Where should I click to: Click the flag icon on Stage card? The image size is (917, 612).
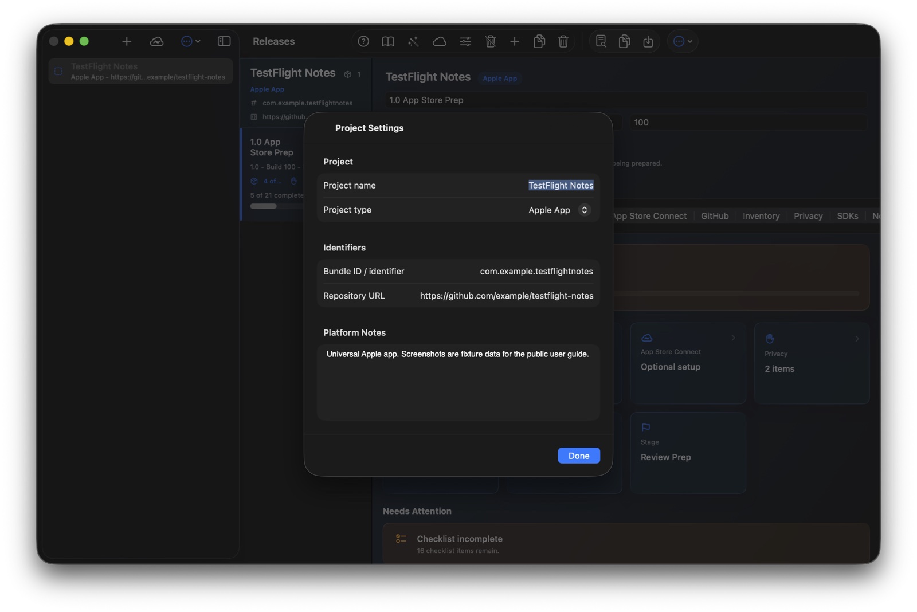pyautogui.click(x=646, y=427)
